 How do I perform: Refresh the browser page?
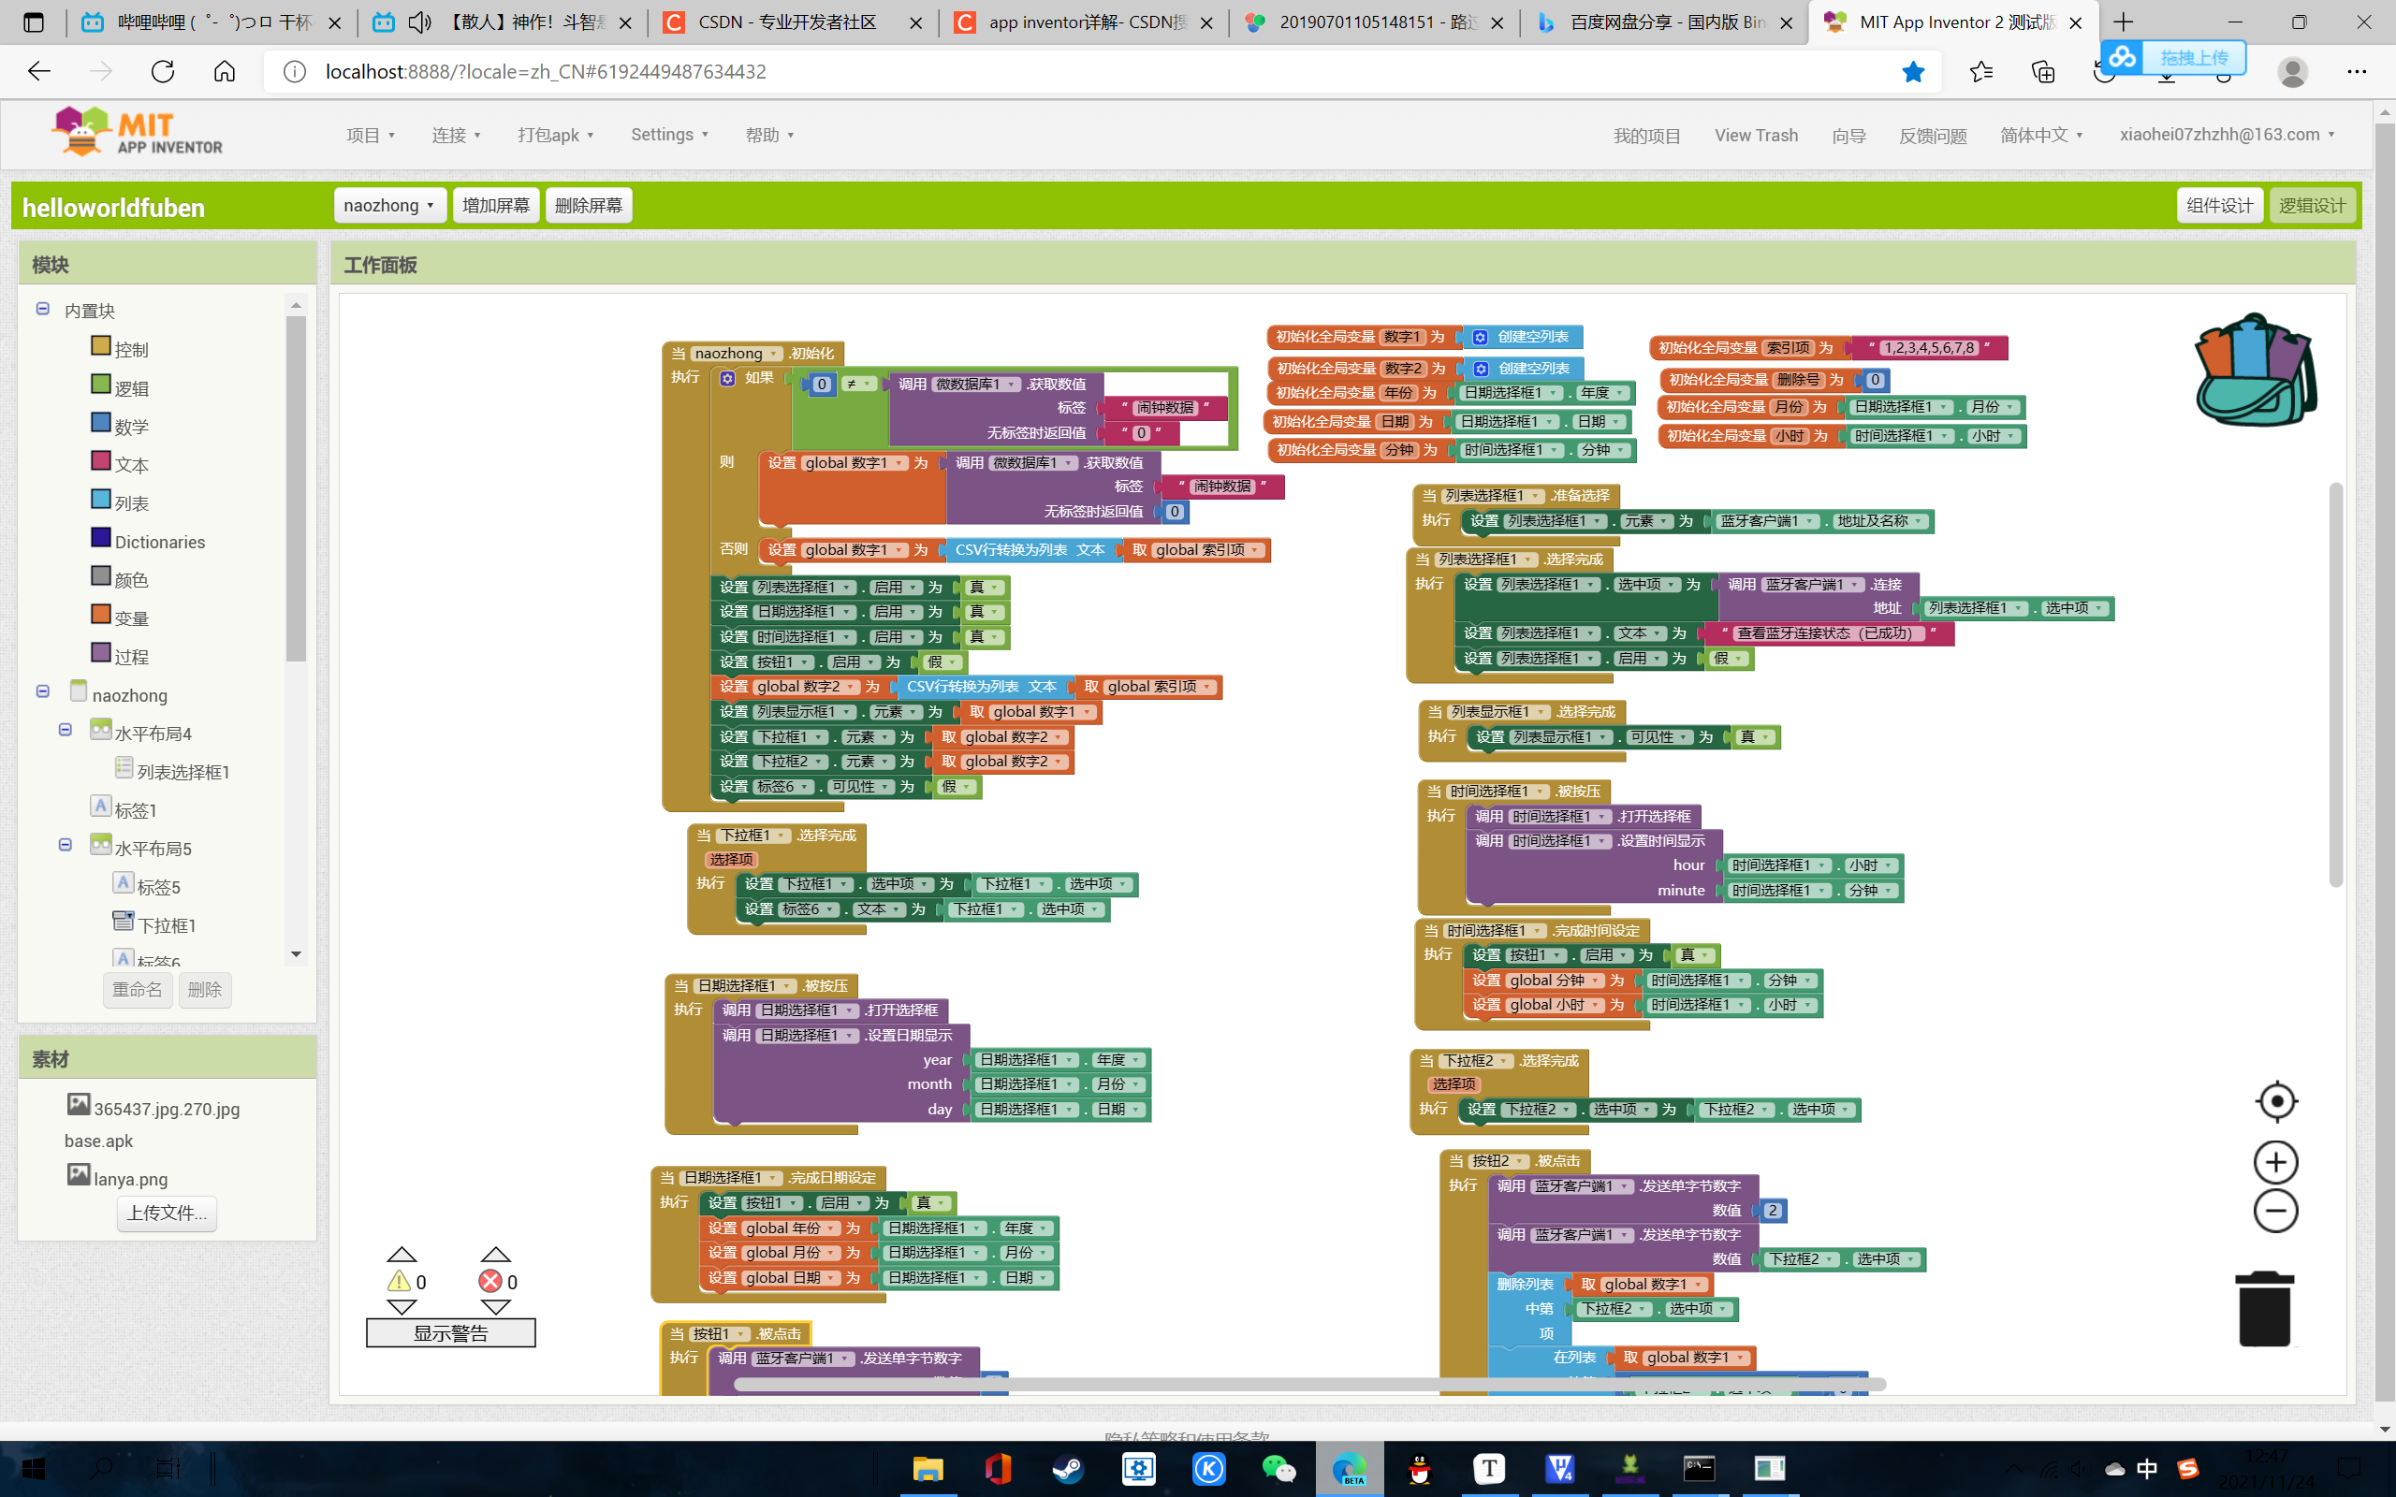[x=162, y=71]
